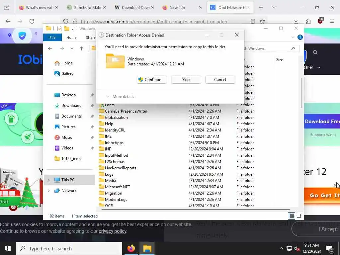
Task: Open recent locations dropdown in Explorer
Action: pyautogui.click(x=72, y=48)
